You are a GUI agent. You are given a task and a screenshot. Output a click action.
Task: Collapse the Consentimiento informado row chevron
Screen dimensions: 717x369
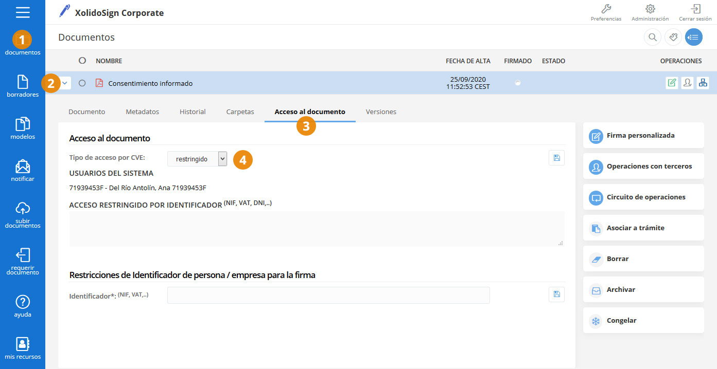(64, 83)
